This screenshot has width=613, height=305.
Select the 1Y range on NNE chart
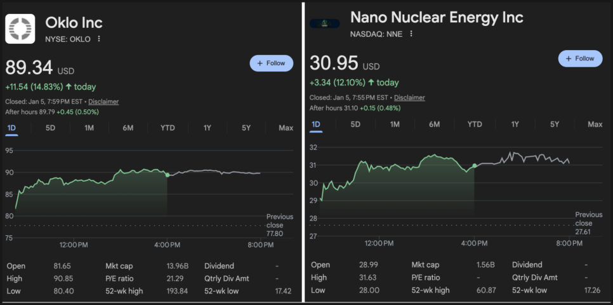[515, 124]
